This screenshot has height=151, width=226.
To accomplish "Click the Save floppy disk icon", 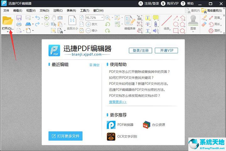I will pyautogui.click(x=19, y=18).
